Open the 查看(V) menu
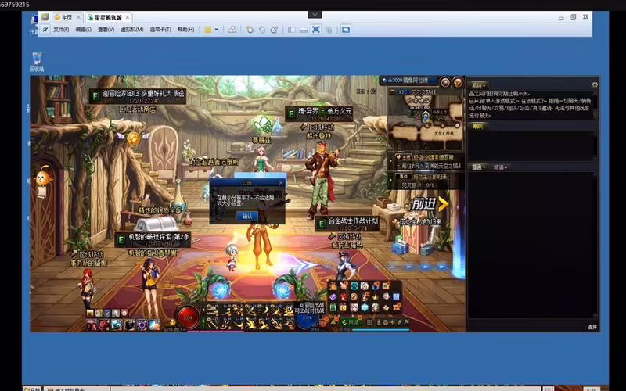This screenshot has width=626, height=391. coord(106,30)
